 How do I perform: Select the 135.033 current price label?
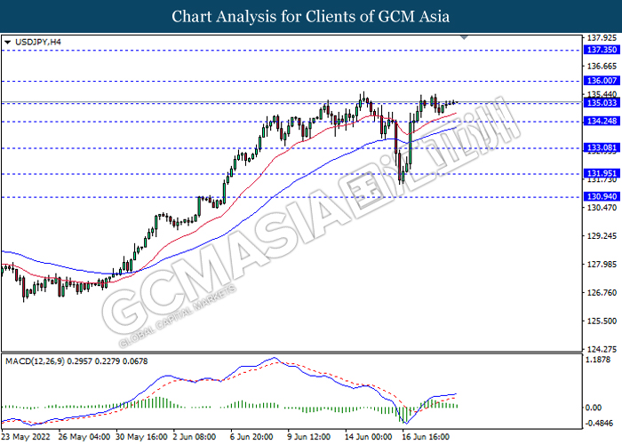[602, 103]
